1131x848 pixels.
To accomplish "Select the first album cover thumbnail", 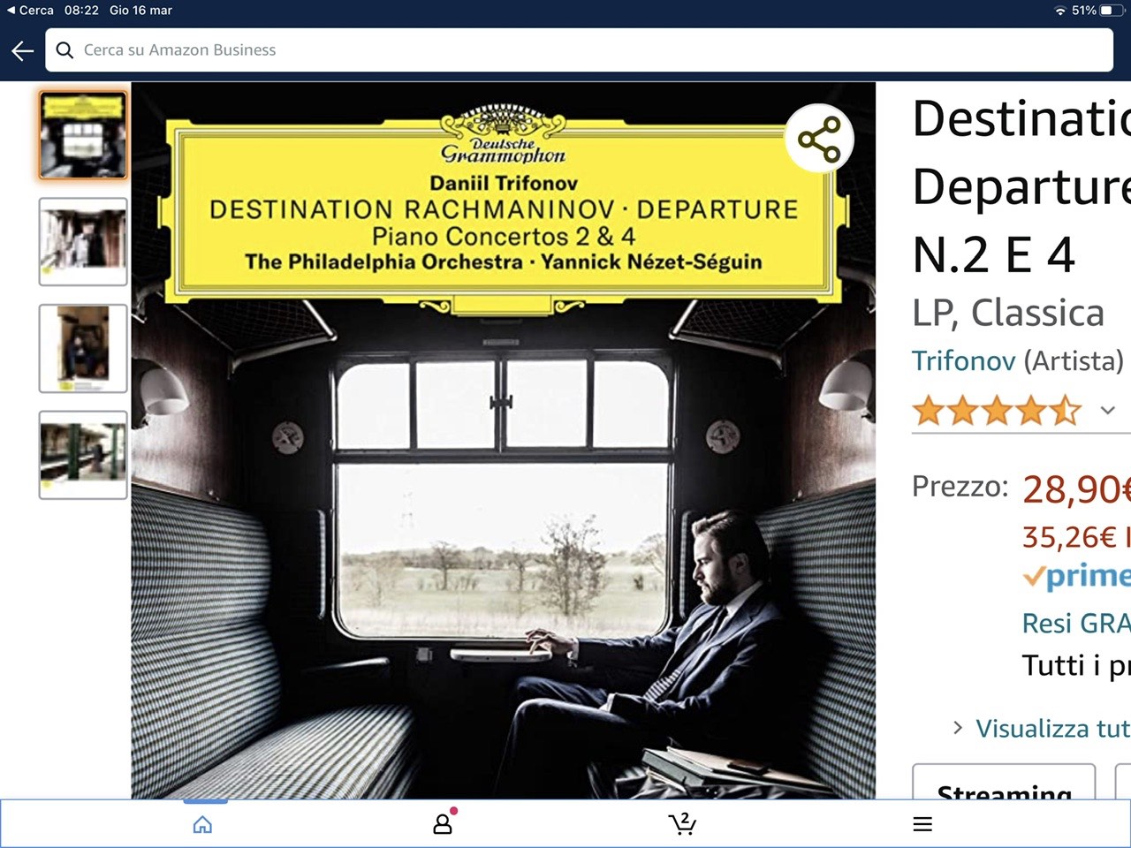I will tap(83, 135).
